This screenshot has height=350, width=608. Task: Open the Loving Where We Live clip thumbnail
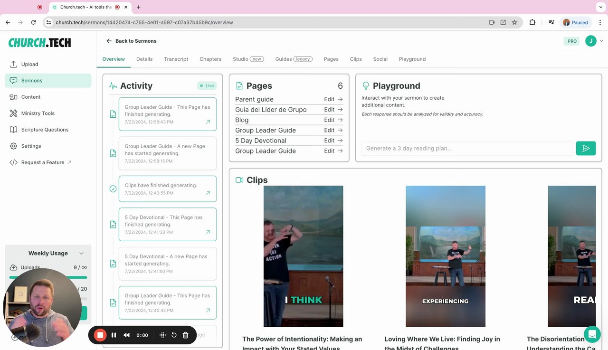[x=446, y=256]
